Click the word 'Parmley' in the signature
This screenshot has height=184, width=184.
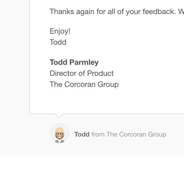pos(84,62)
